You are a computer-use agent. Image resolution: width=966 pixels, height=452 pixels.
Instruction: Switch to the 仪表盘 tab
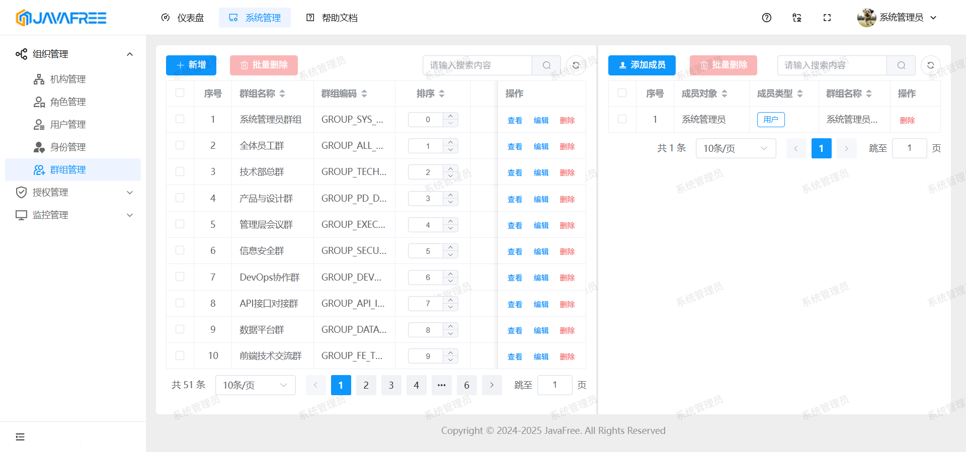point(183,18)
